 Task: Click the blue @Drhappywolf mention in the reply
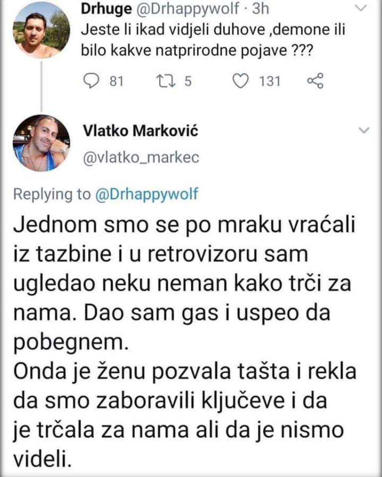click(x=146, y=194)
